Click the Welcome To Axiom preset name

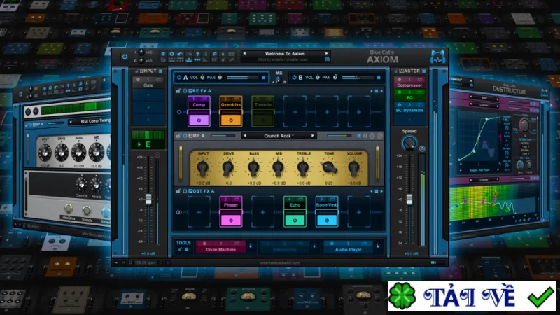pyautogui.click(x=285, y=54)
